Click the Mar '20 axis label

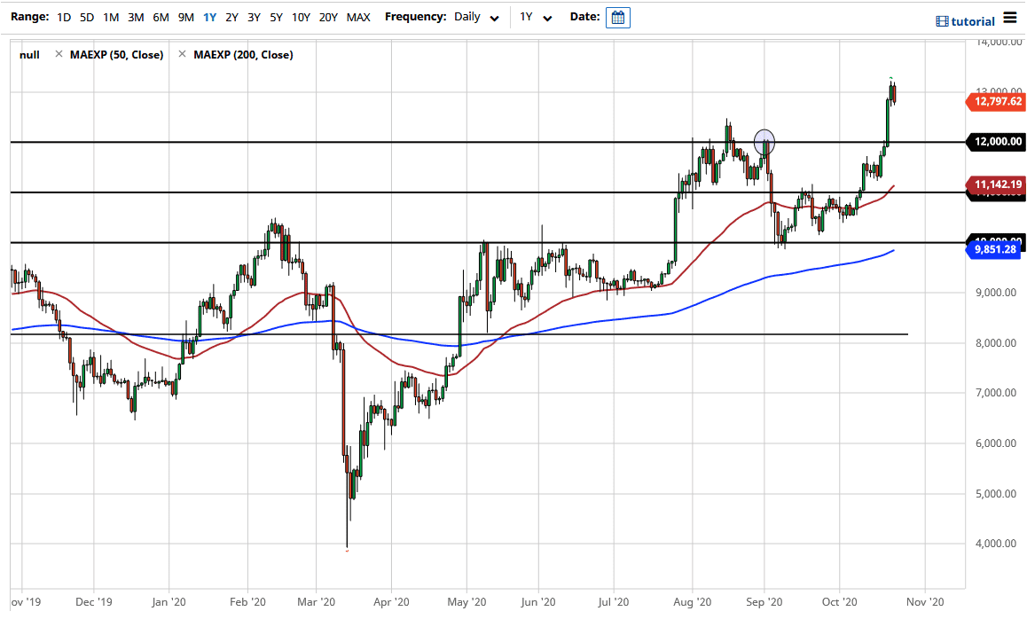click(x=317, y=602)
